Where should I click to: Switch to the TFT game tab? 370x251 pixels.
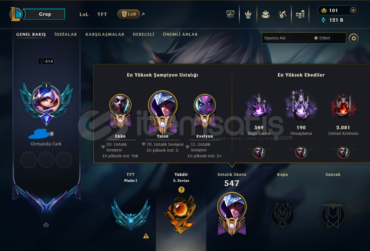(x=102, y=14)
